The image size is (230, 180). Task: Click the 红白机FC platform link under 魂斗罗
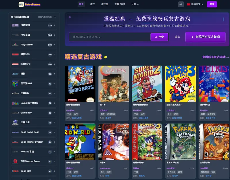104,110
